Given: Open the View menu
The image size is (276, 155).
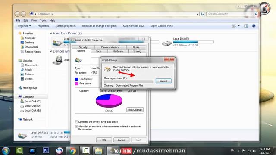Looking at the screenshot, I should pos(34,20).
